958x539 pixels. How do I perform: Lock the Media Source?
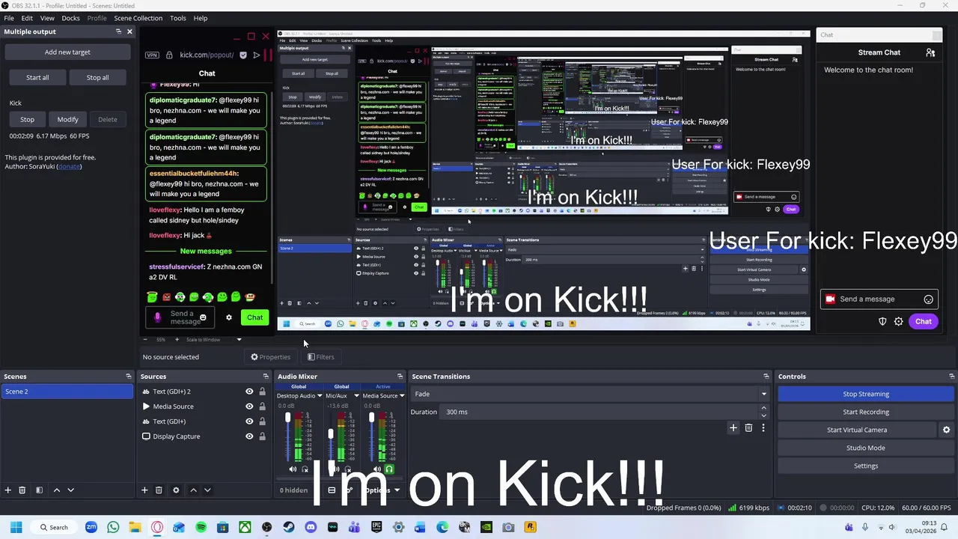(x=262, y=406)
